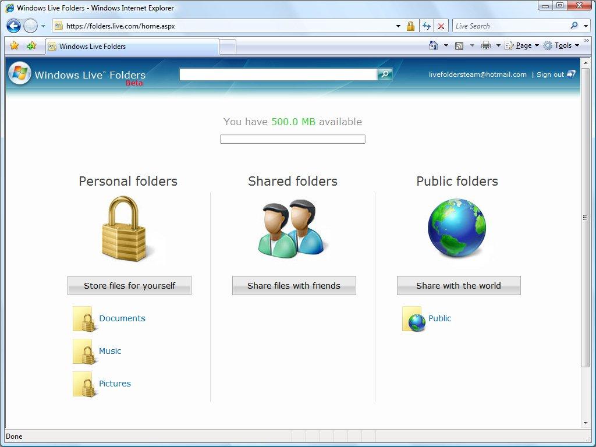Viewport: 596px width, 447px height.
Task: Open the Page menu
Action: point(523,45)
